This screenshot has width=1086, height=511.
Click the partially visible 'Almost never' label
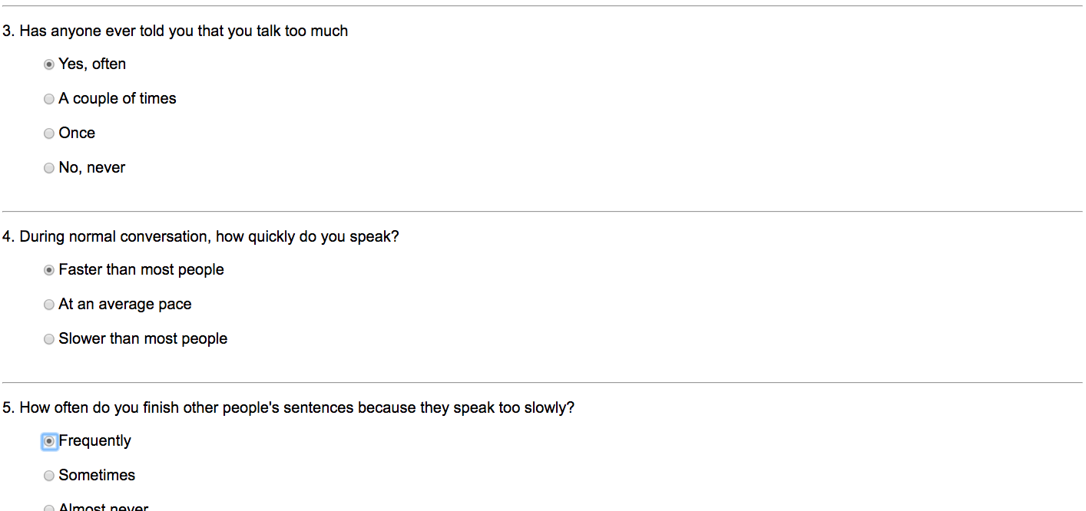[104, 507]
